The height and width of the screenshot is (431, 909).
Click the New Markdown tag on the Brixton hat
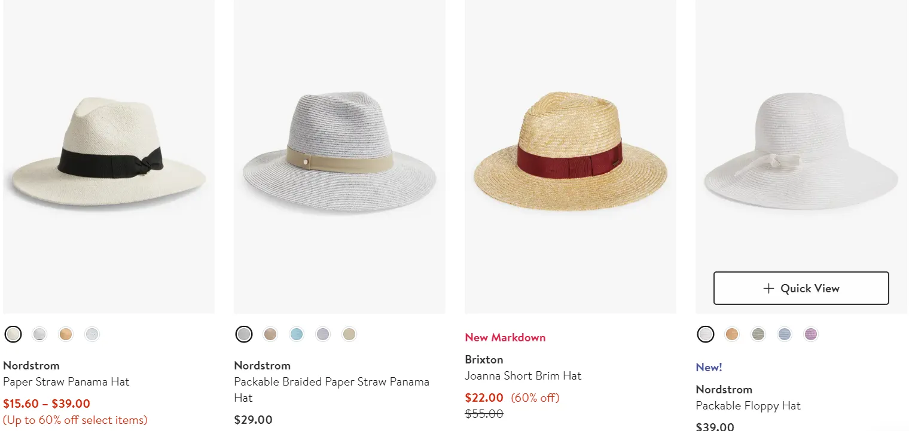505,337
